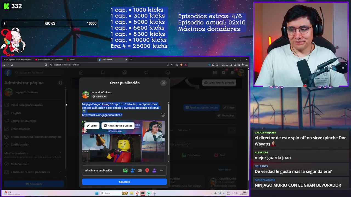Open the browser hamburger menu
The height and width of the screenshot is (197, 351).
point(247,65)
